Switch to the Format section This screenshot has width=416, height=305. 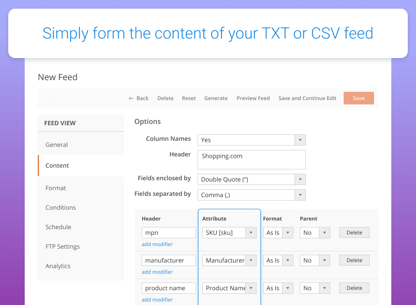click(x=55, y=188)
